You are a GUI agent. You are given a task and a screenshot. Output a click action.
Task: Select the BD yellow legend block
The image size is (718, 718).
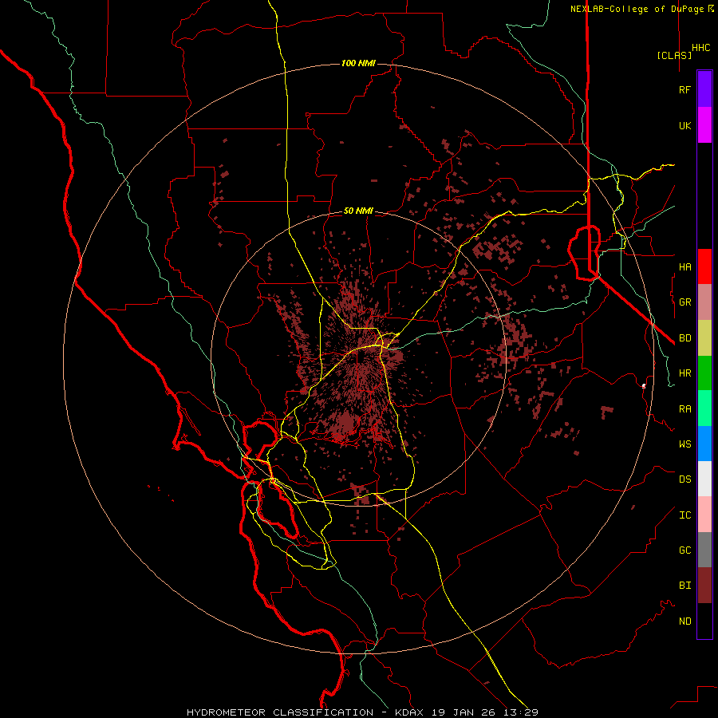(x=704, y=337)
